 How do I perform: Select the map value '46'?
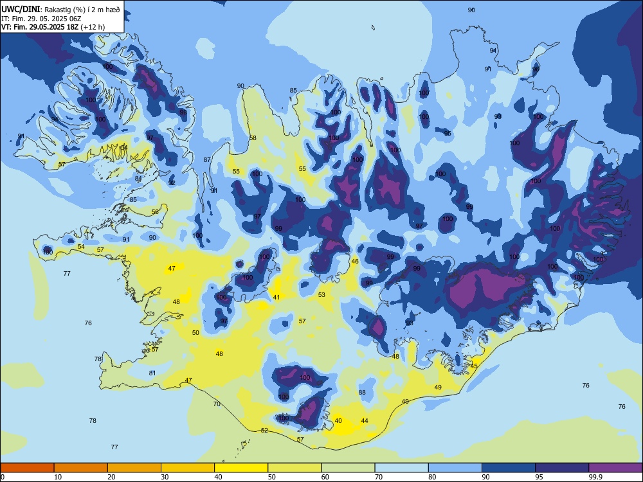[x=355, y=261]
